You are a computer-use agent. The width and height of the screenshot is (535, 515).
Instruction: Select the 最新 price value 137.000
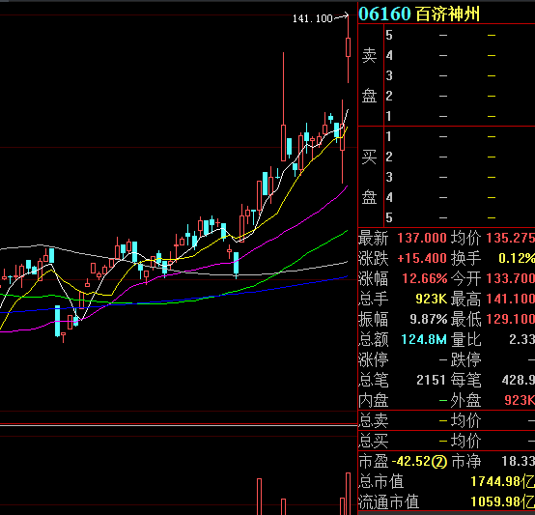tap(422, 238)
